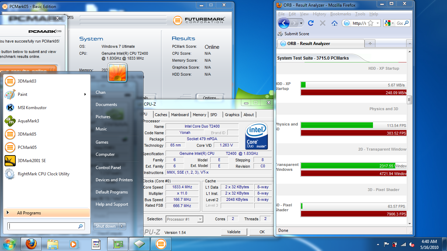Open Default Programs from Start menu
The width and height of the screenshot is (447, 251).
point(112,192)
